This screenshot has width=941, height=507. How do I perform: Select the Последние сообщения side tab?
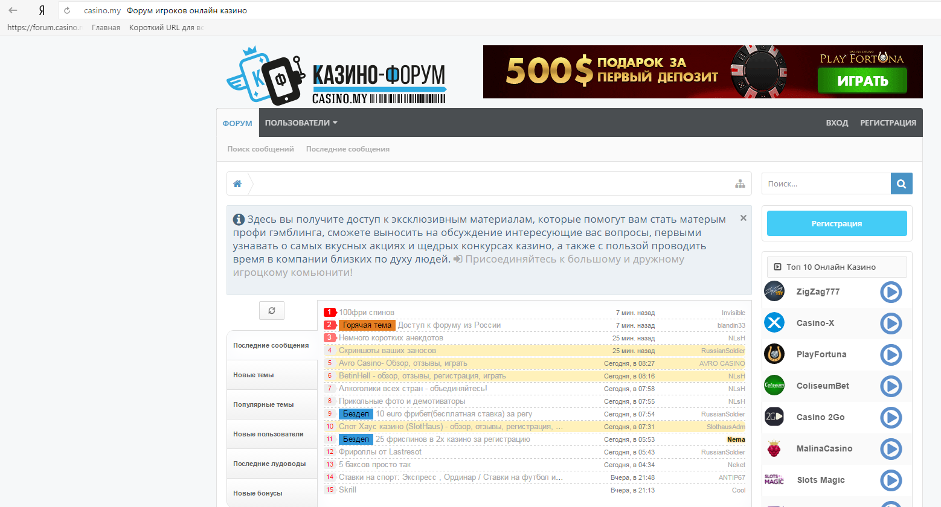tap(272, 345)
